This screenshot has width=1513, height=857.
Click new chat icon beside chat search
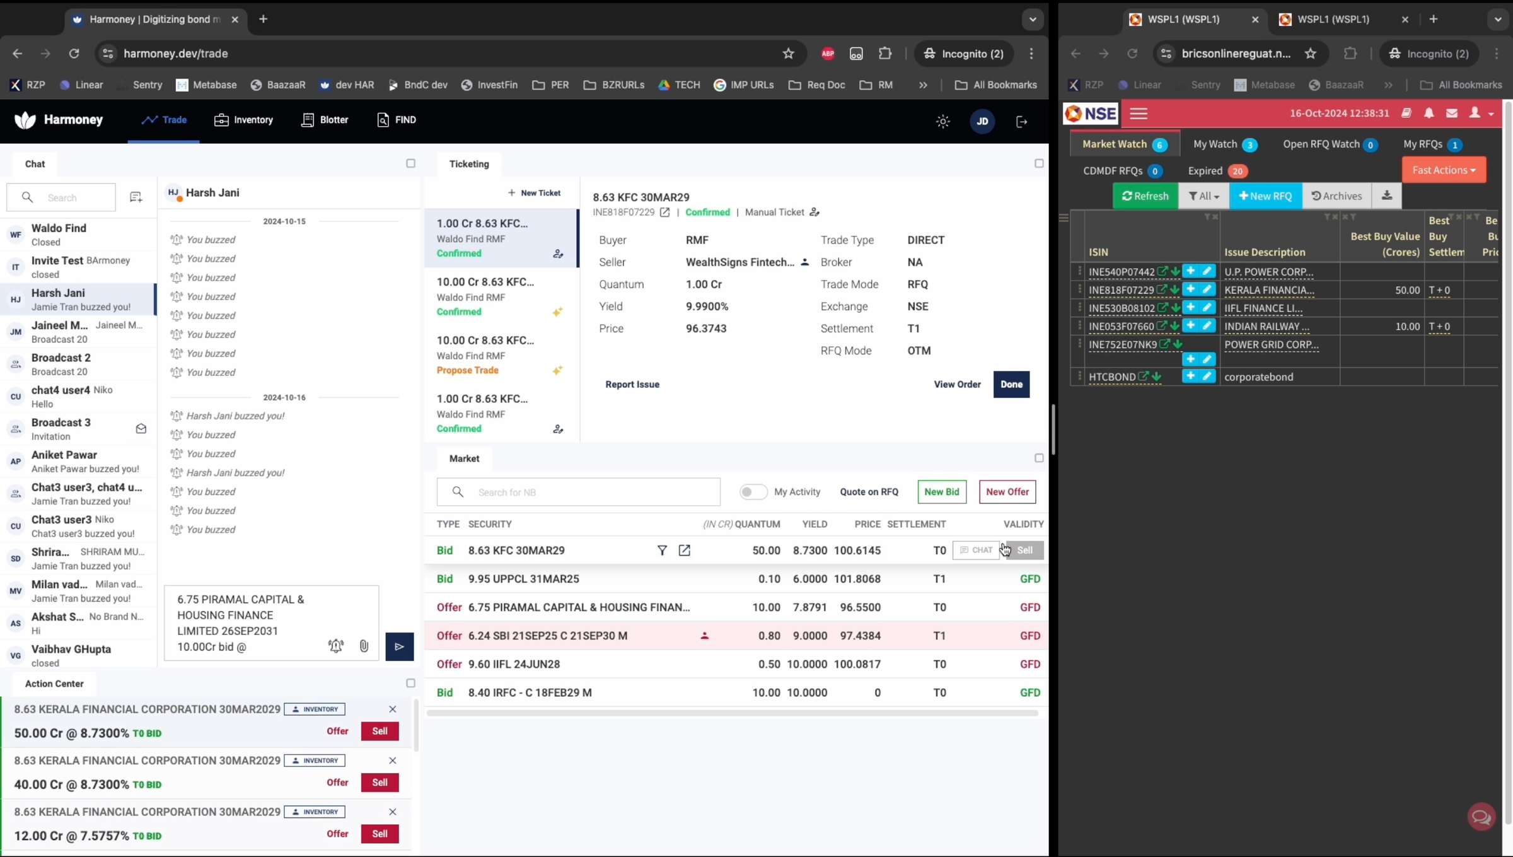[x=136, y=197]
